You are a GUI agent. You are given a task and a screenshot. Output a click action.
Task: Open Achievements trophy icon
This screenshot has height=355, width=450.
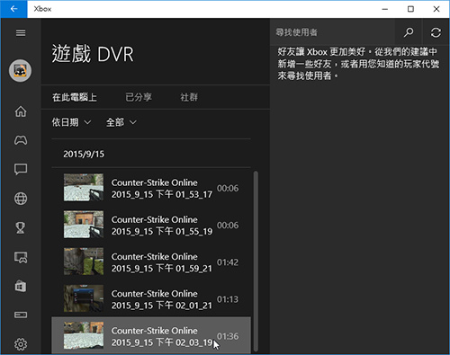(x=21, y=227)
